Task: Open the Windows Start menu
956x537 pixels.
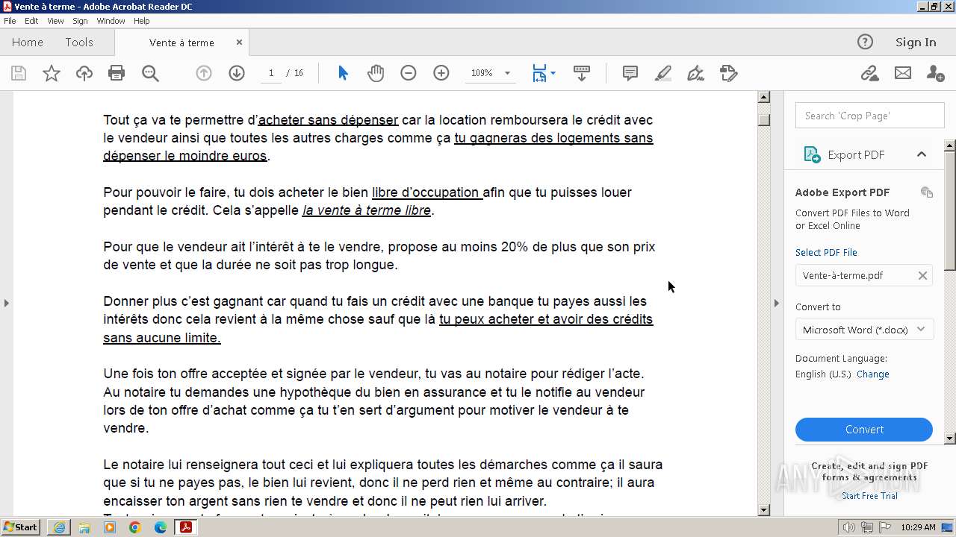Action: tap(21, 527)
